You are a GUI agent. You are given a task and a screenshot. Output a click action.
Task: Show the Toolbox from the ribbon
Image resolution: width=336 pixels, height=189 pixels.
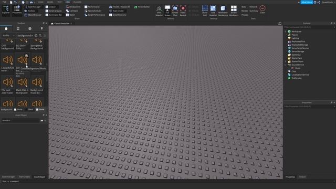click(30, 10)
